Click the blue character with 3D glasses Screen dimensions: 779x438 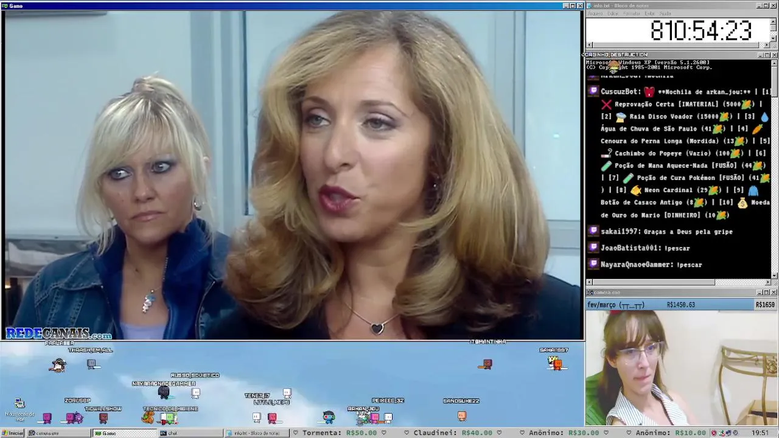329,417
